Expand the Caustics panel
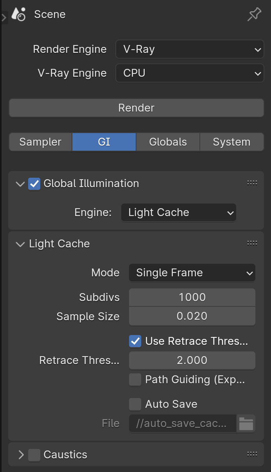Image resolution: width=271 pixels, height=472 pixels. [x=21, y=455]
